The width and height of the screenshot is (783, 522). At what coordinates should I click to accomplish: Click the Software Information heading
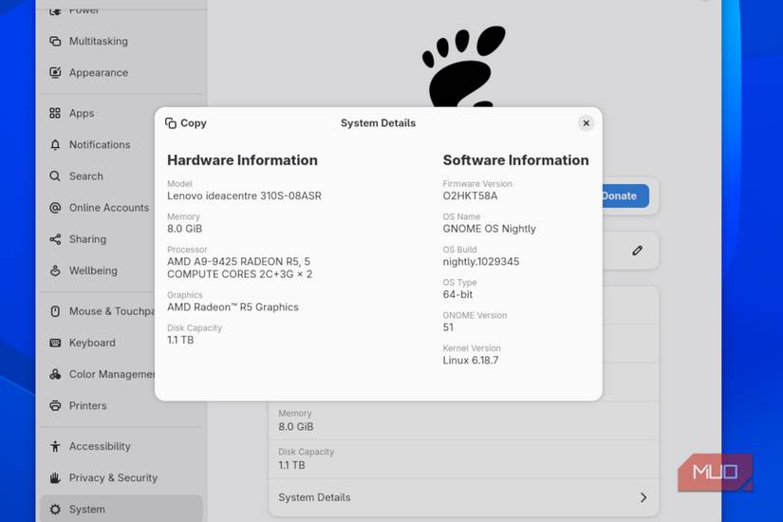coord(516,159)
